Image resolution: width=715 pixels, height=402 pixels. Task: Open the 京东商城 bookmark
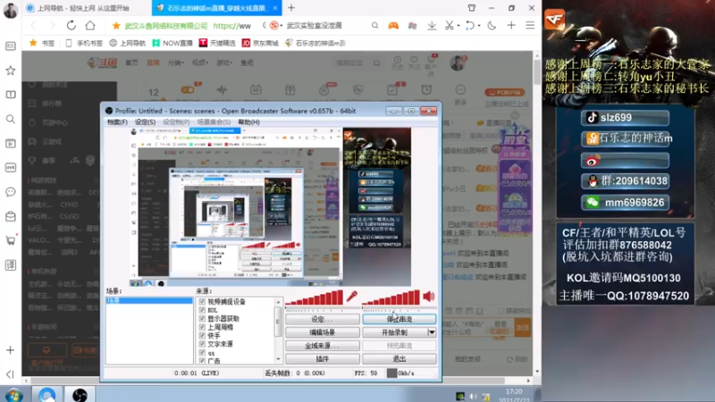point(260,43)
